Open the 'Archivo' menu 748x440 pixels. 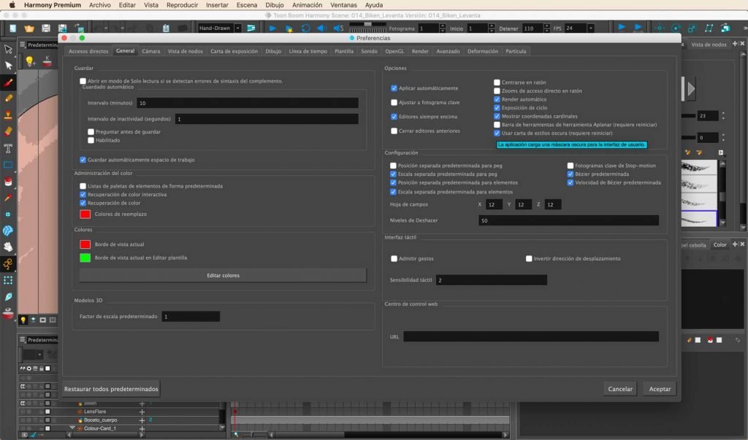click(x=99, y=5)
